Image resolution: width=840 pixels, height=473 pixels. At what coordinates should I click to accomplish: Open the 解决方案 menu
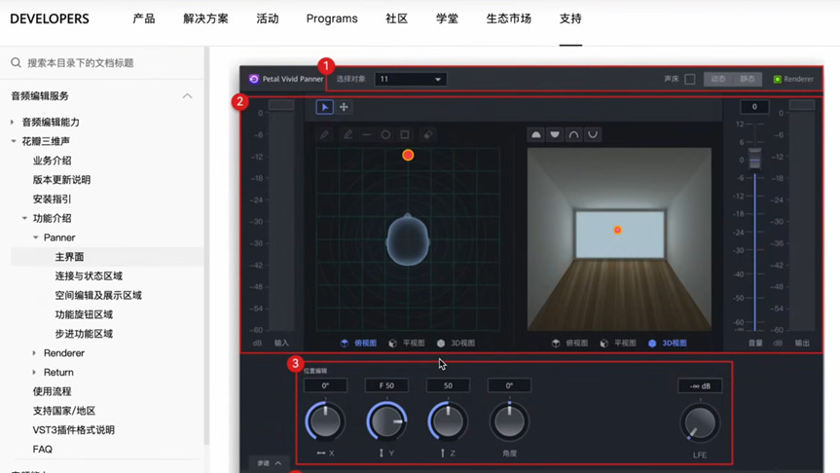click(205, 18)
